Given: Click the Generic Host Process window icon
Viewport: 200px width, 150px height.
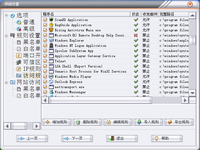Looking at the screenshot, I should click(51, 71).
